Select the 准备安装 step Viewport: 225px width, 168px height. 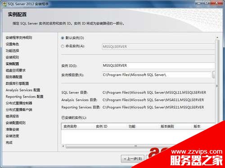(12, 129)
